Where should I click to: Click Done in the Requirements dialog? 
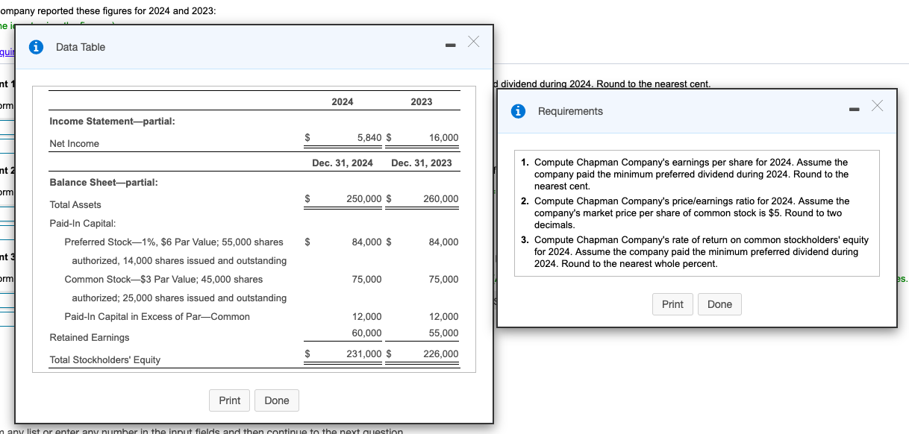pyautogui.click(x=719, y=304)
